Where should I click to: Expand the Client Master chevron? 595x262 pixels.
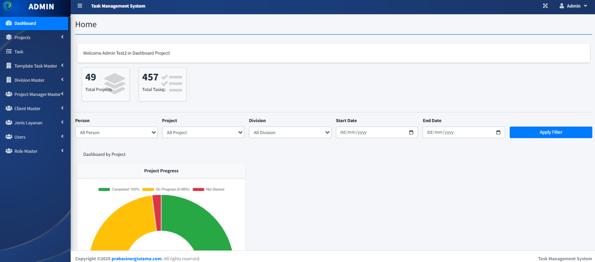click(x=63, y=108)
